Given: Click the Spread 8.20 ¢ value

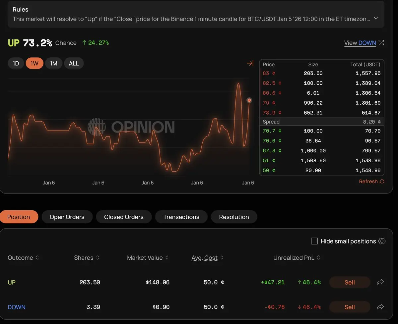Looking at the screenshot, I should tap(372, 122).
